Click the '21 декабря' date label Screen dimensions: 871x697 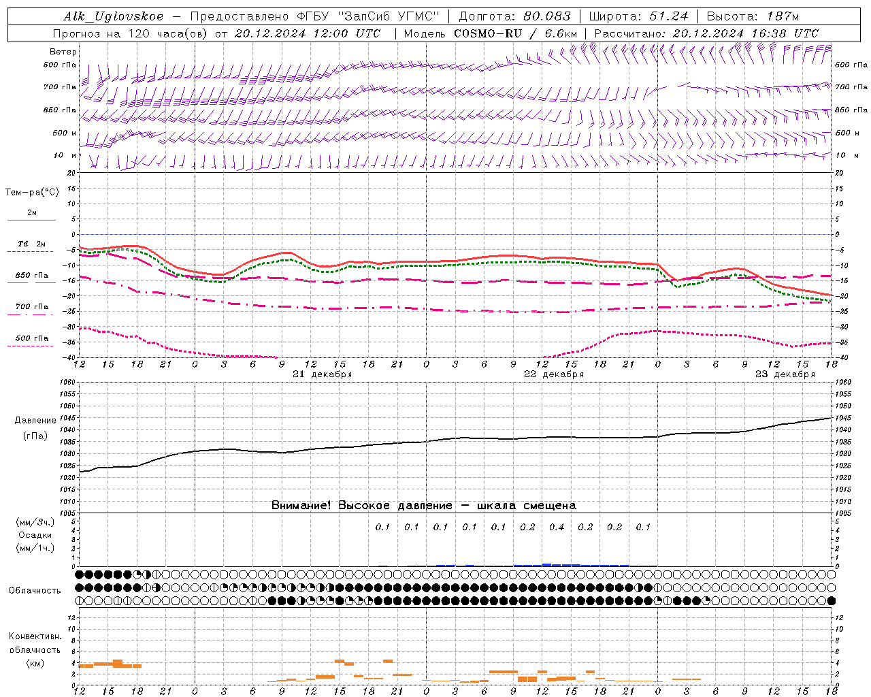(x=322, y=374)
